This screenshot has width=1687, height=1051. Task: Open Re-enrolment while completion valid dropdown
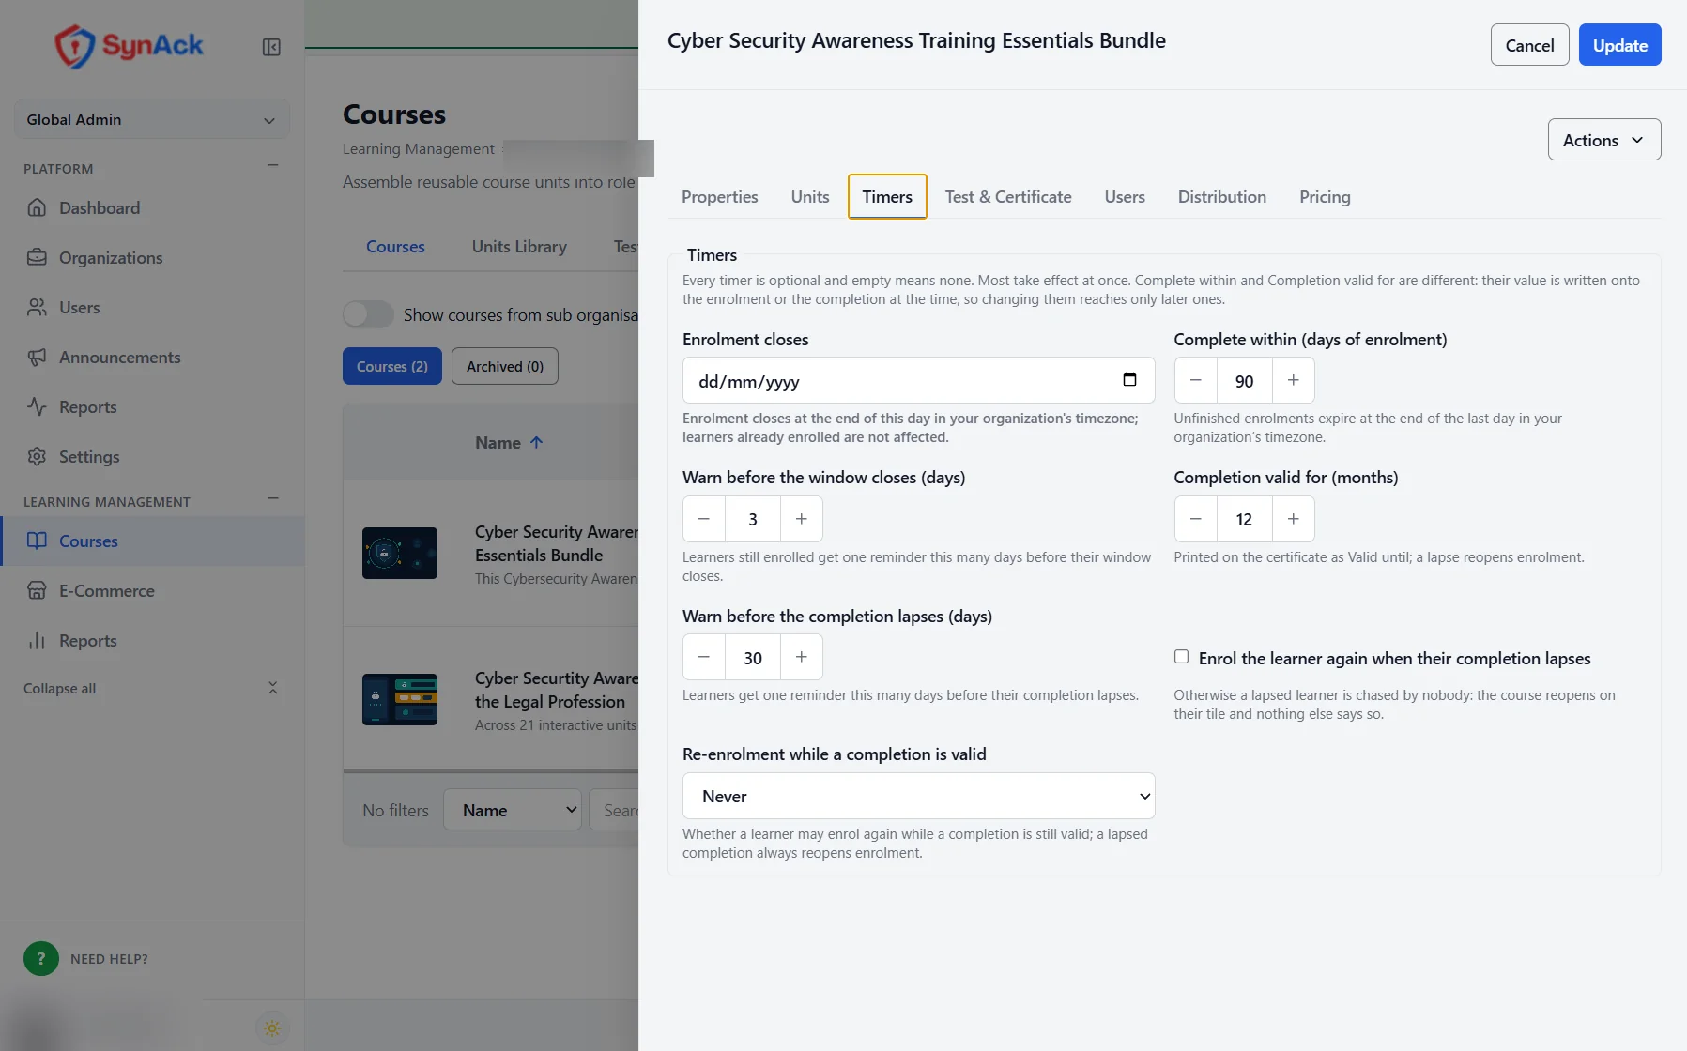pyautogui.click(x=918, y=796)
